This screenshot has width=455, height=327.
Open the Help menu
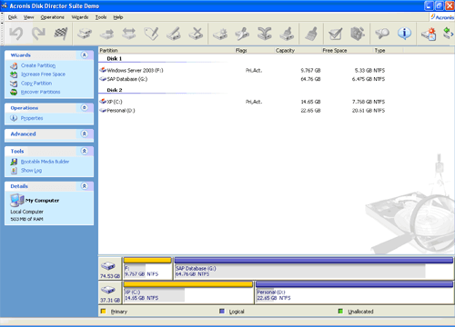tap(118, 17)
